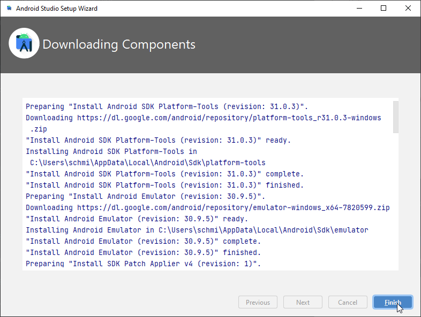Image resolution: width=421 pixels, height=317 pixels.
Task: Maximize the Setup Wizard window
Action: click(384, 9)
